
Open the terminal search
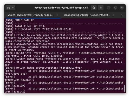[94, 8]
